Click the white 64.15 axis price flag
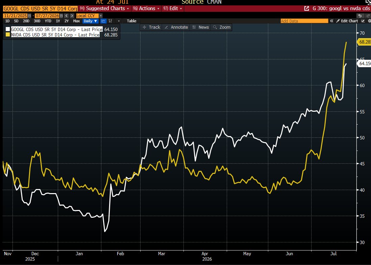 (364, 63)
